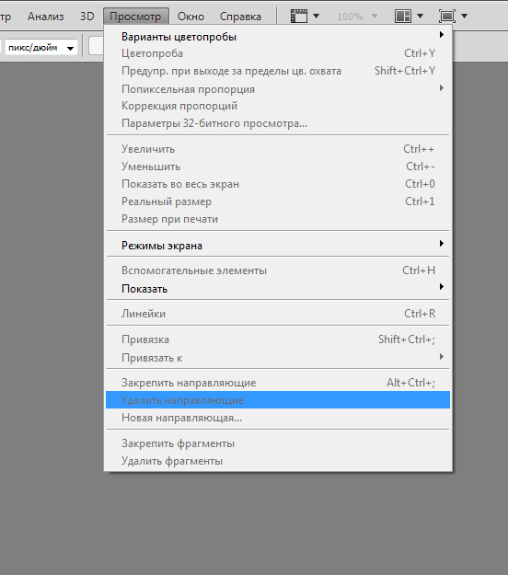Select Реальный размер
The image size is (508, 575).
(x=278, y=201)
